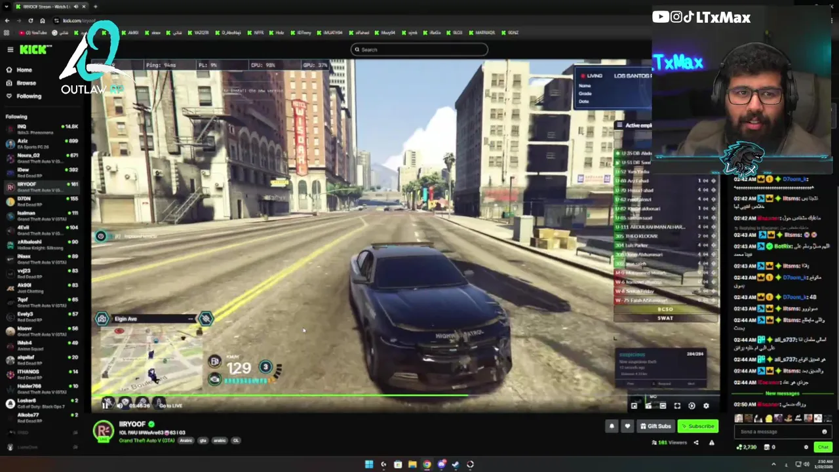Viewport: 839px width, 472px height.
Task: Open followed channel Aziz
Action: (41, 142)
